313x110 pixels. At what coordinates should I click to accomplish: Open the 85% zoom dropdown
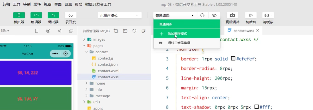coord(5,31)
